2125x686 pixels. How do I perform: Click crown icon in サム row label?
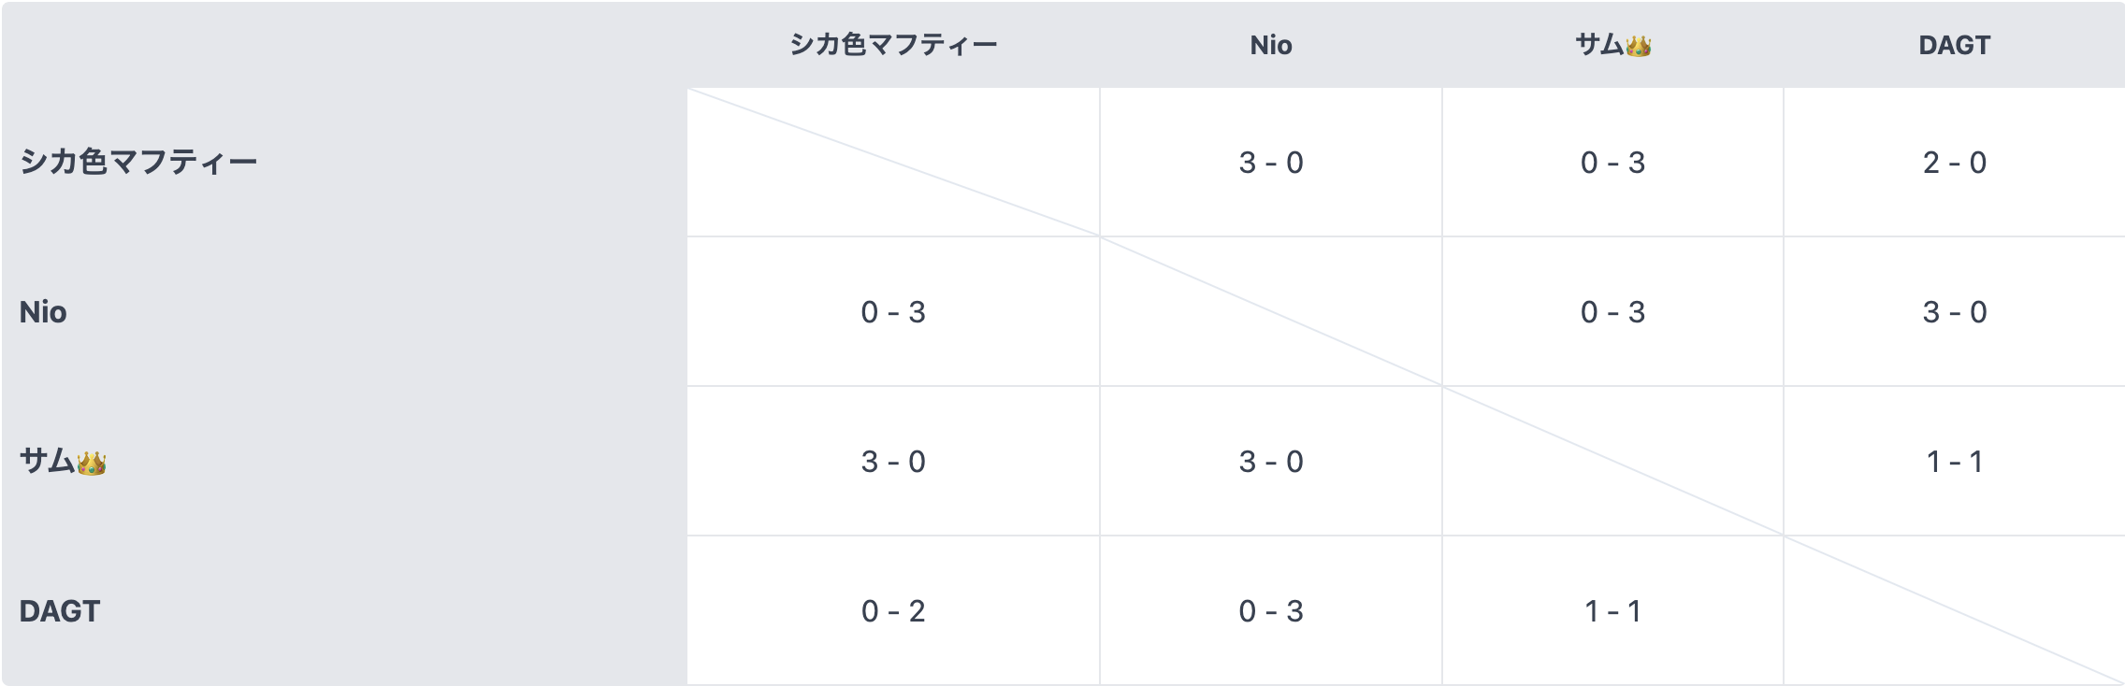(x=92, y=463)
